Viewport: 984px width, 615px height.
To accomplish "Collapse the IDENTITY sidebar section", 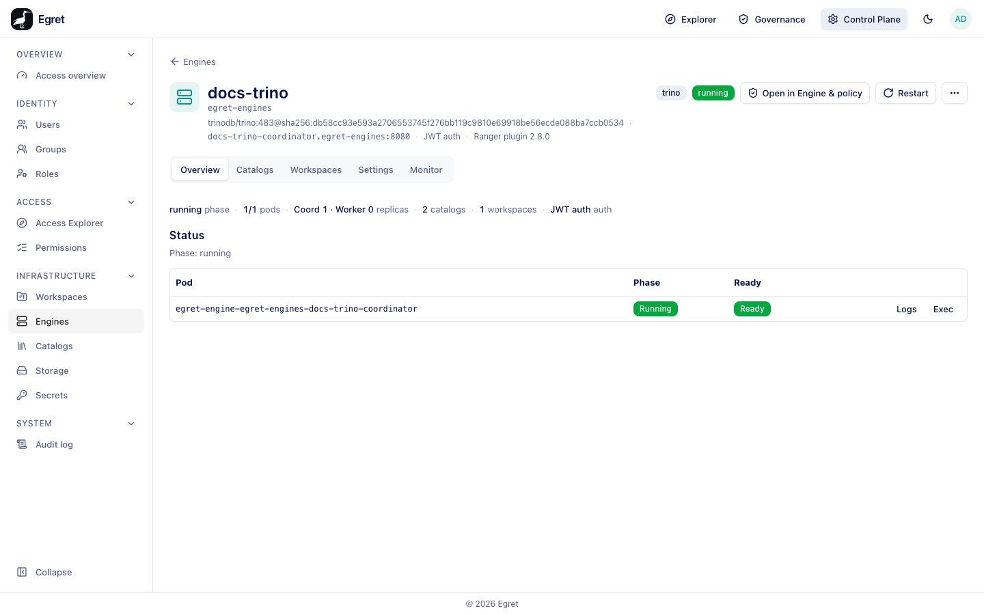I will tap(131, 104).
